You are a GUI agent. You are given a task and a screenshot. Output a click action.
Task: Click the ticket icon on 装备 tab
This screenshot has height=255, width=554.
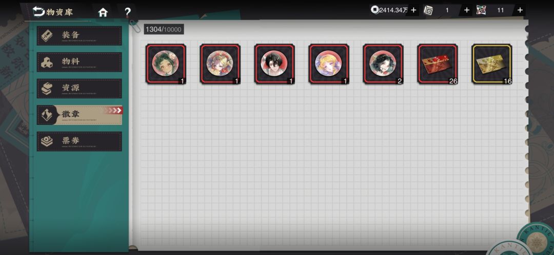pyautogui.click(x=47, y=36)
